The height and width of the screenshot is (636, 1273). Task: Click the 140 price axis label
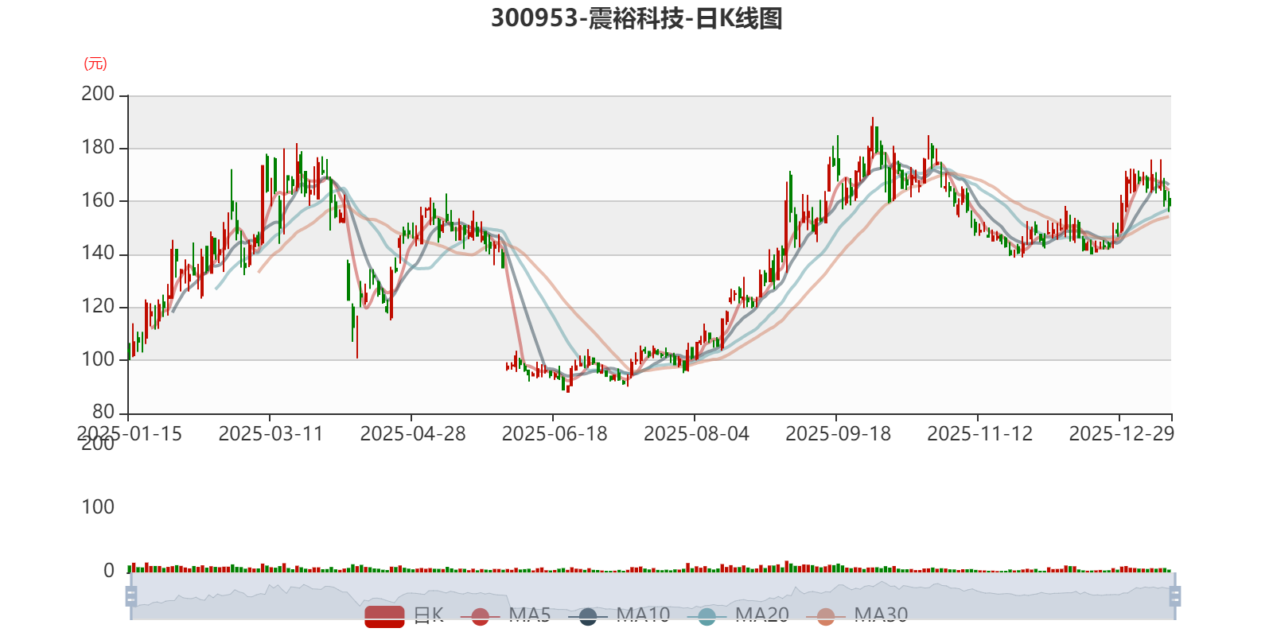pos(98,254)
